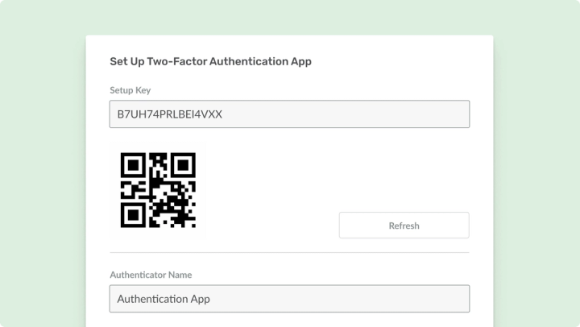The height and width of the screenshot is (327, 580).
Task: Click the B7UH74PRLBEI4VXX key text
Action: pyautogui.click(x=170, y=114)
